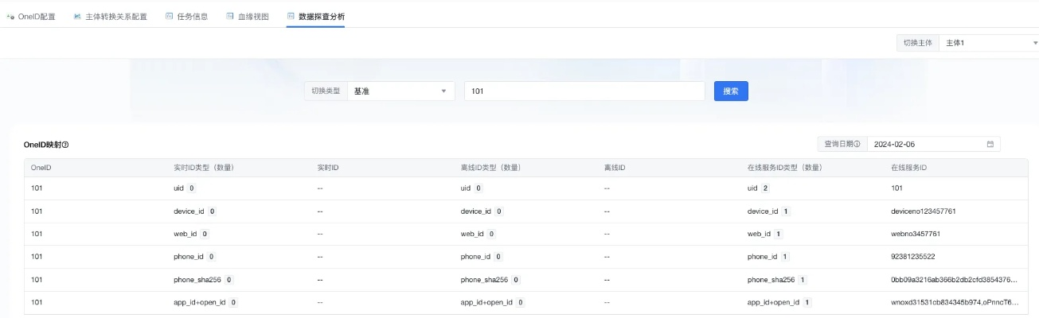Click the 切换类型 label
The height and width of the screenshot is (318, 1039).
tap(326, 91)
